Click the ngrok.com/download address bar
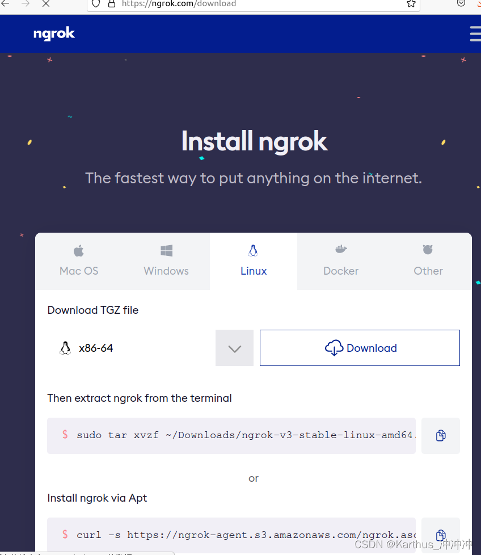 [x=254, y=4]
